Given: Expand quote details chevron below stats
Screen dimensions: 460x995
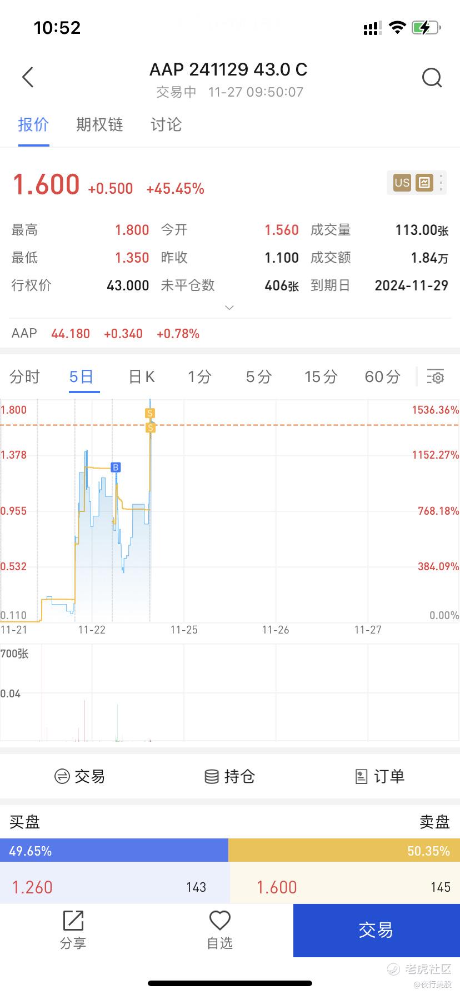Looking at the screenshot, I should point(229,307).
